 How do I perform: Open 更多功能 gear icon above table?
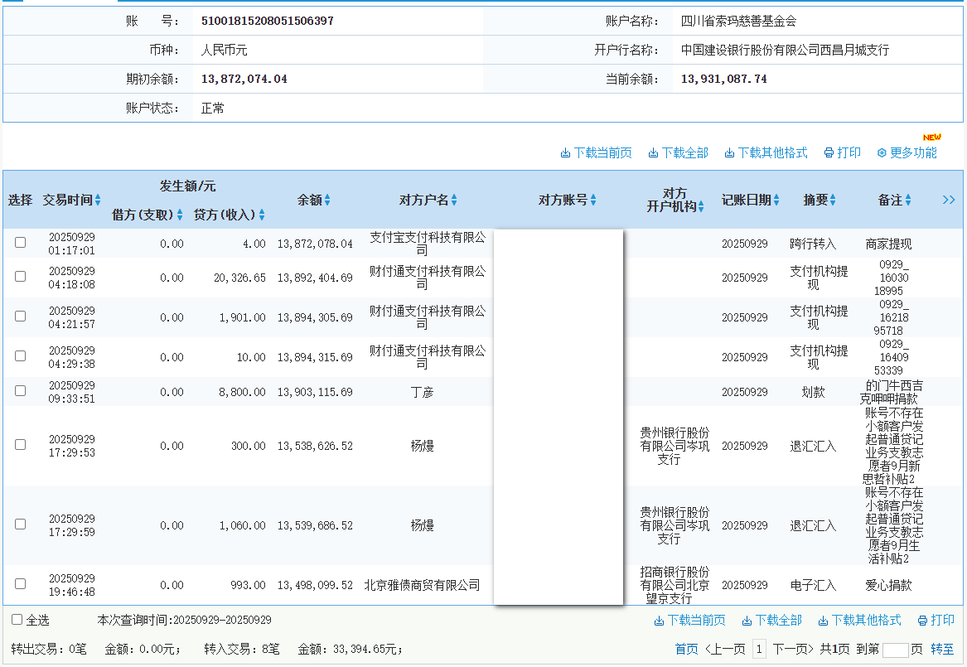tap(882, 153)
